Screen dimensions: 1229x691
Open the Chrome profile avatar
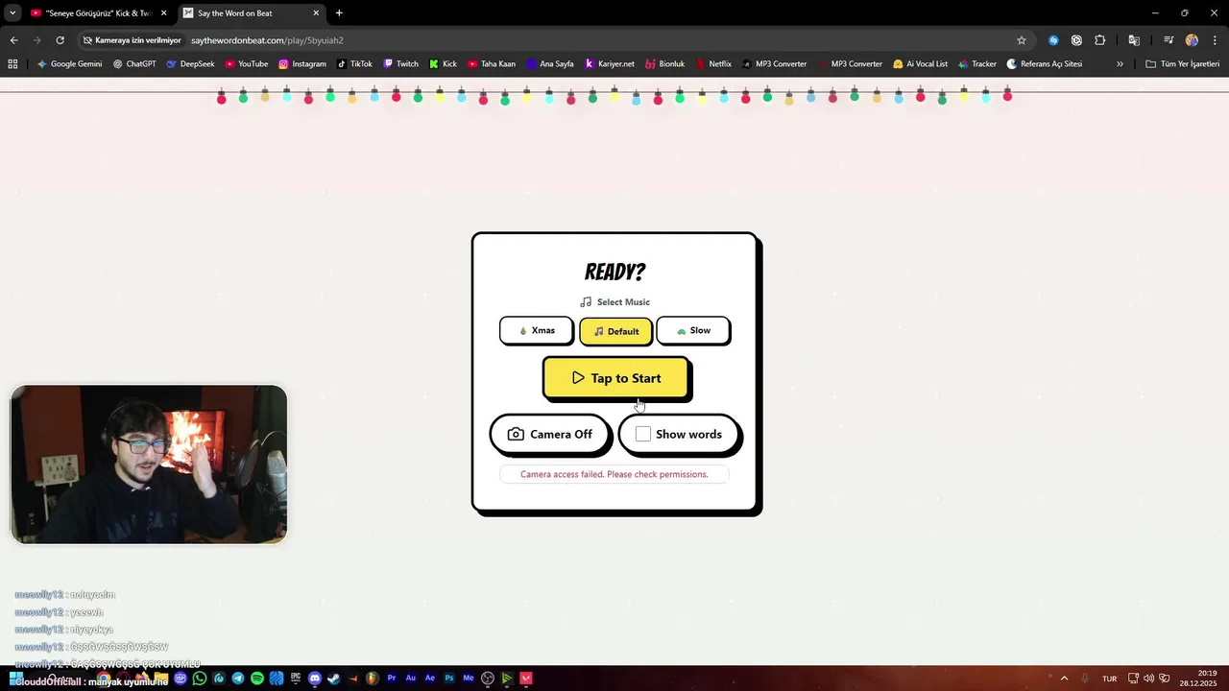click(1192, 40)
